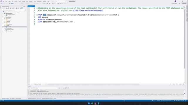
Task: Click the browser icon on the taskbar
Action: click(x=92, y=103)
